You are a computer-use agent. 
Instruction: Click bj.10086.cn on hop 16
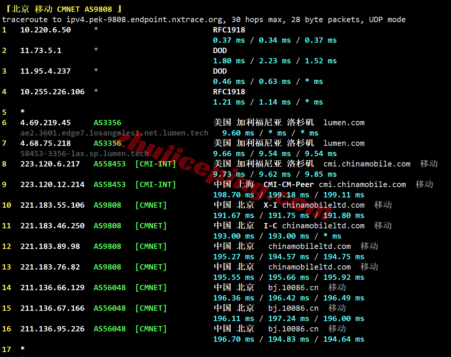pyautogui.click(x=293, y=329)
